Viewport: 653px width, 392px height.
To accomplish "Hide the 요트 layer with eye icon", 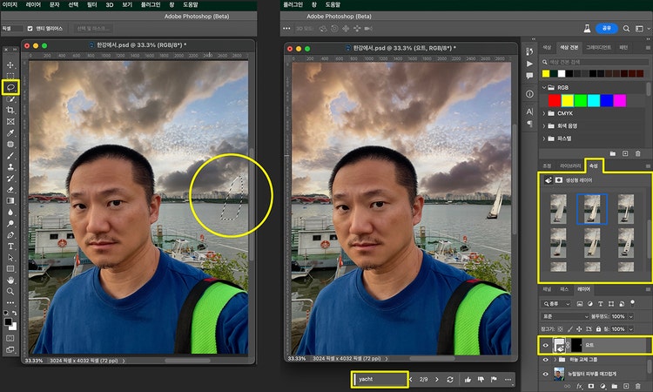I will point(546,345).
